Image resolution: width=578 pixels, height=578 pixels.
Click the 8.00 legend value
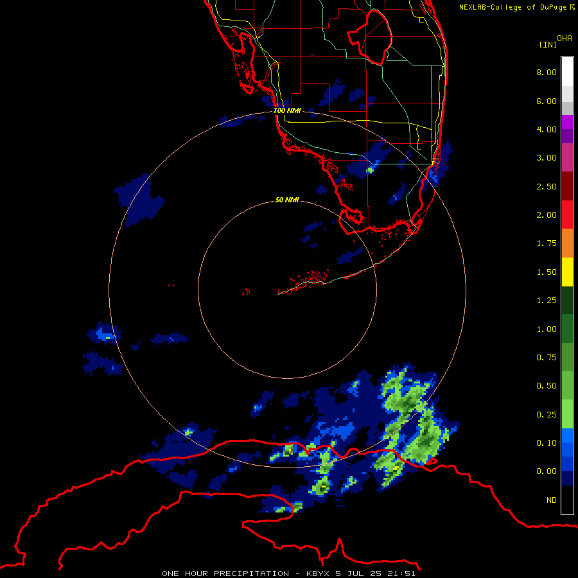pos(547,72)
